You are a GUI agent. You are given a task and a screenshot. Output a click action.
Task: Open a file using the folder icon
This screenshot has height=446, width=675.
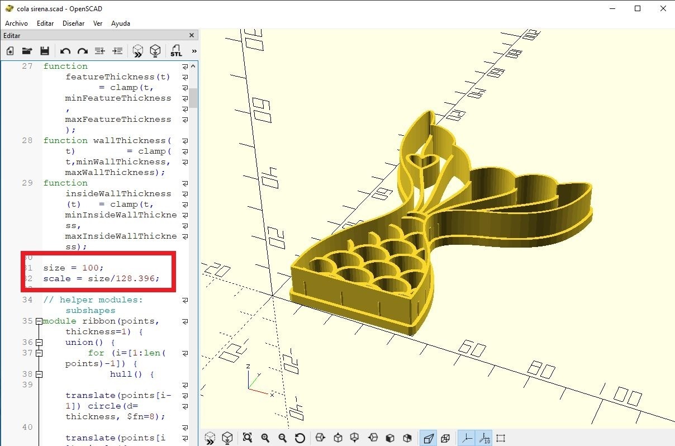coord(27,51)
